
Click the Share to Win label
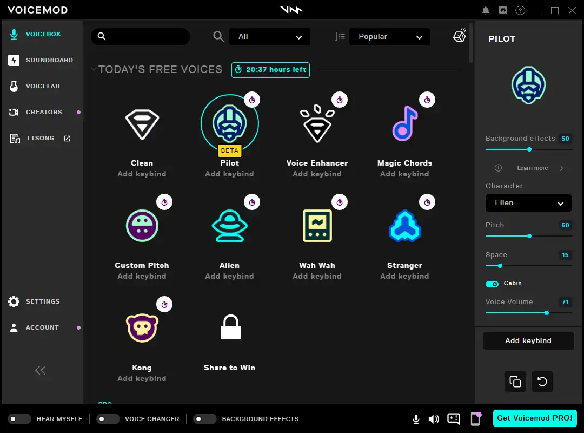click(x=229, y=368)
